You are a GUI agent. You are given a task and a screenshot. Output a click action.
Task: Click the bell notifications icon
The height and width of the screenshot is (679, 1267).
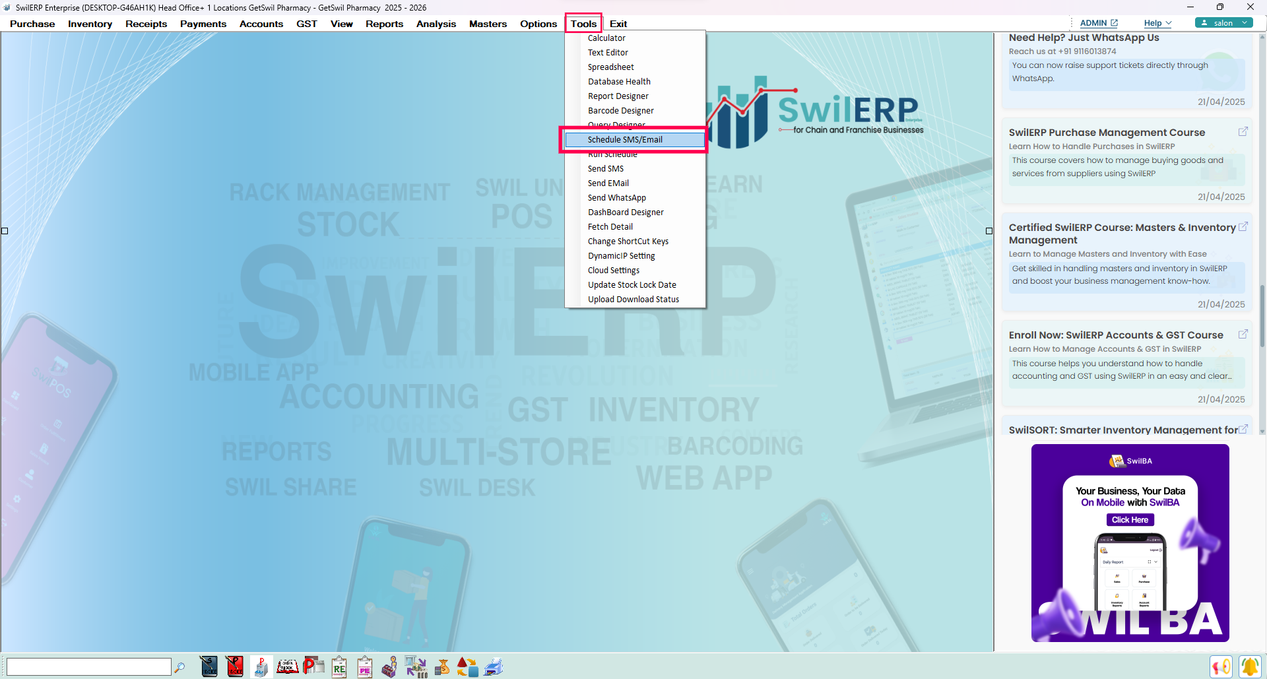tap(1250, 666)
